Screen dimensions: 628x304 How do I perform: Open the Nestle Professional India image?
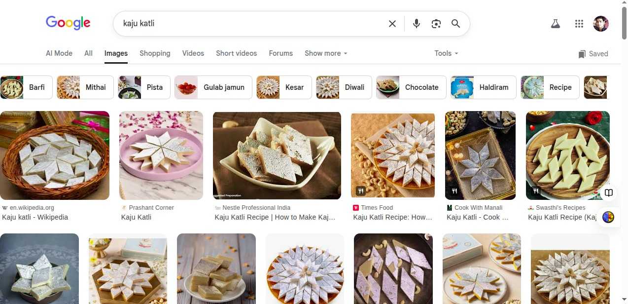tap(277, 155)
